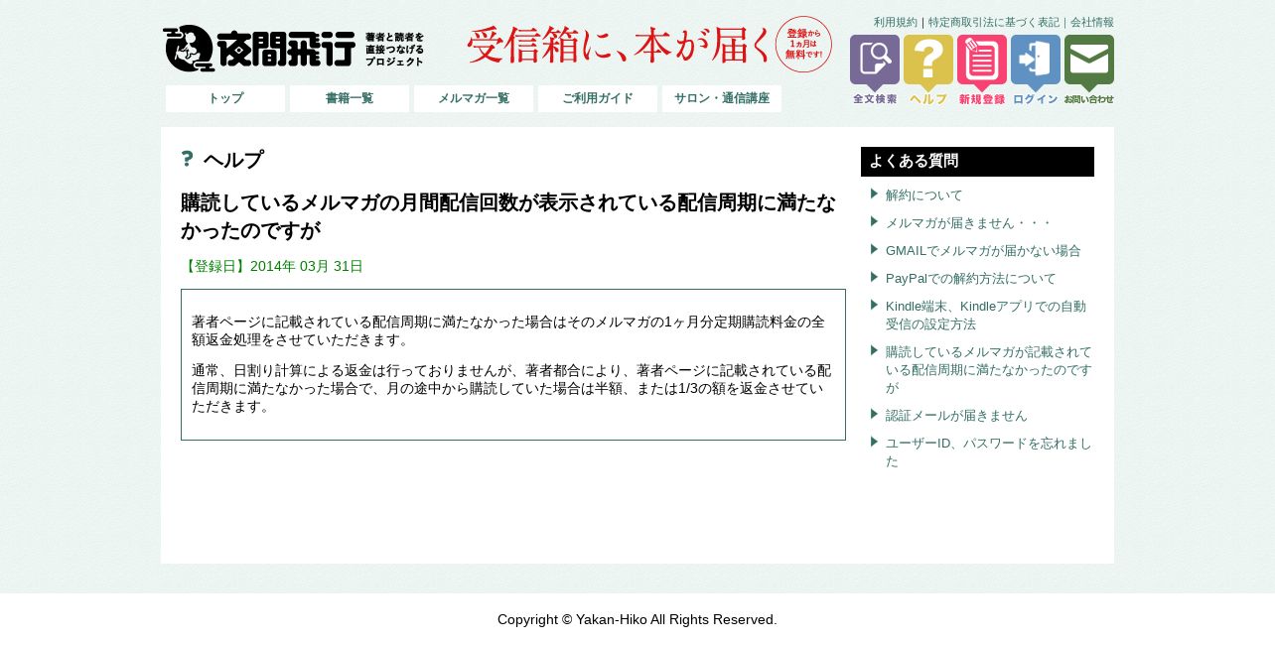Click the Copyright © Yakan-Hiko footer text
This screenshot has width=1275, height=645.
(637, 619)
